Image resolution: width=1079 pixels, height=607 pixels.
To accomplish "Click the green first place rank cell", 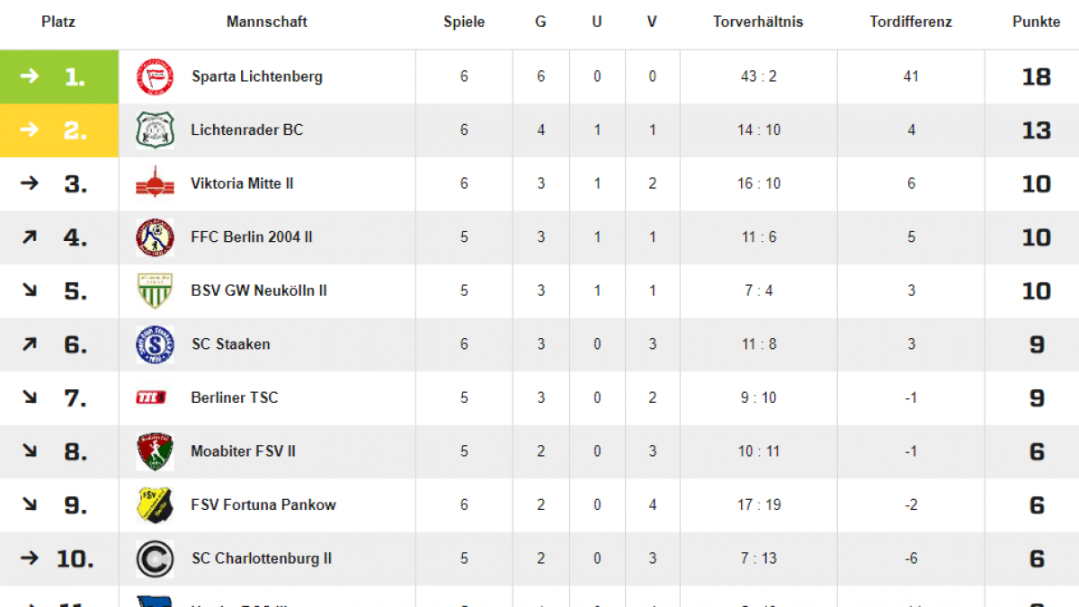I will click(59, 76).
